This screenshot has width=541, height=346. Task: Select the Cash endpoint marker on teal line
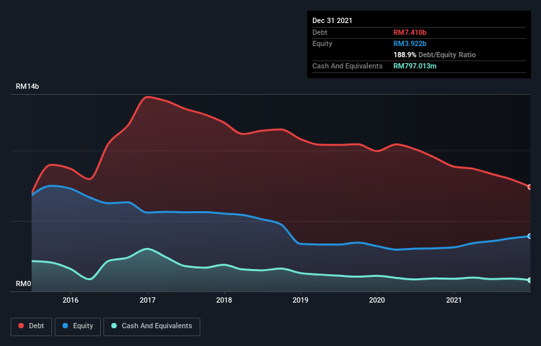tap(530, 280)
